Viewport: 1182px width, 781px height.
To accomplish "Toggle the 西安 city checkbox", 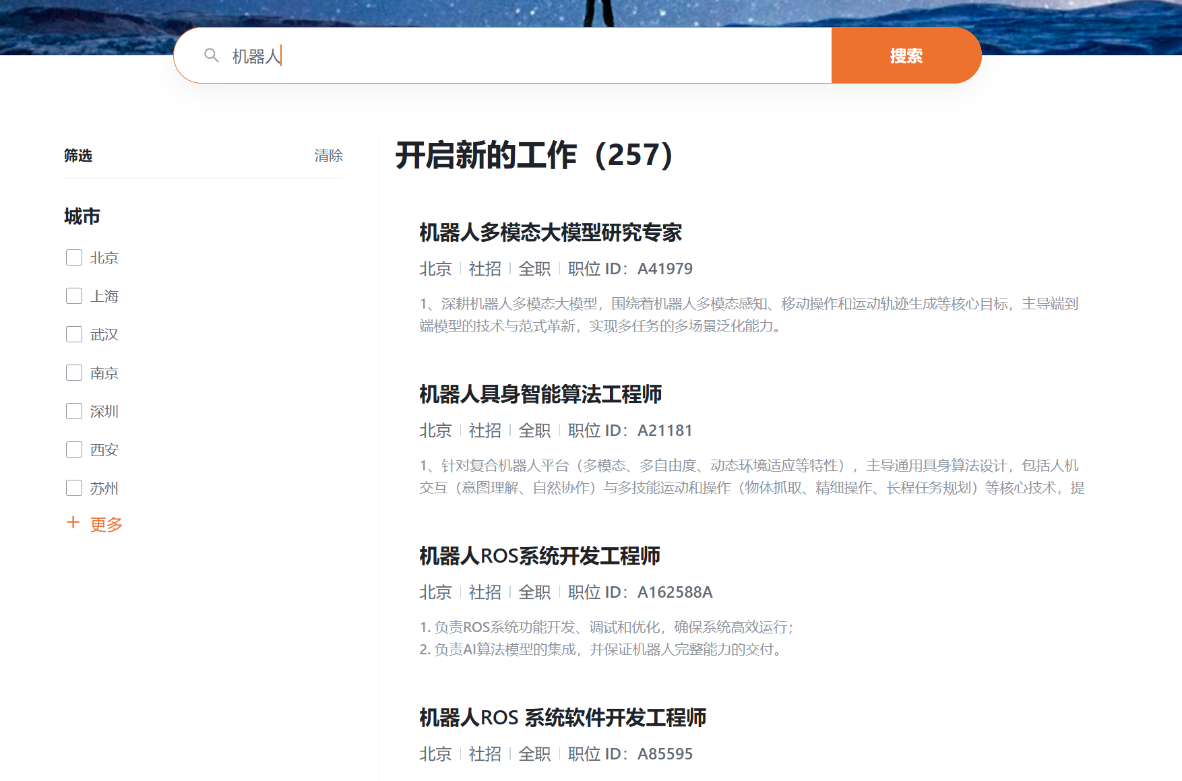I will [73, 449].
